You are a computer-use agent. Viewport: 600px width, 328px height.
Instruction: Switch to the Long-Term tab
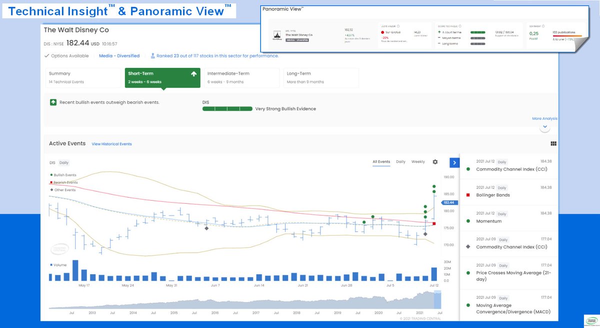coord(320,77)
